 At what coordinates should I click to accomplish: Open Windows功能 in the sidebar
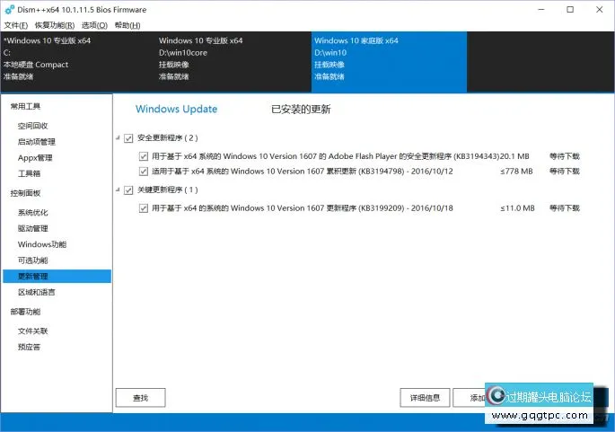[42, 244]
